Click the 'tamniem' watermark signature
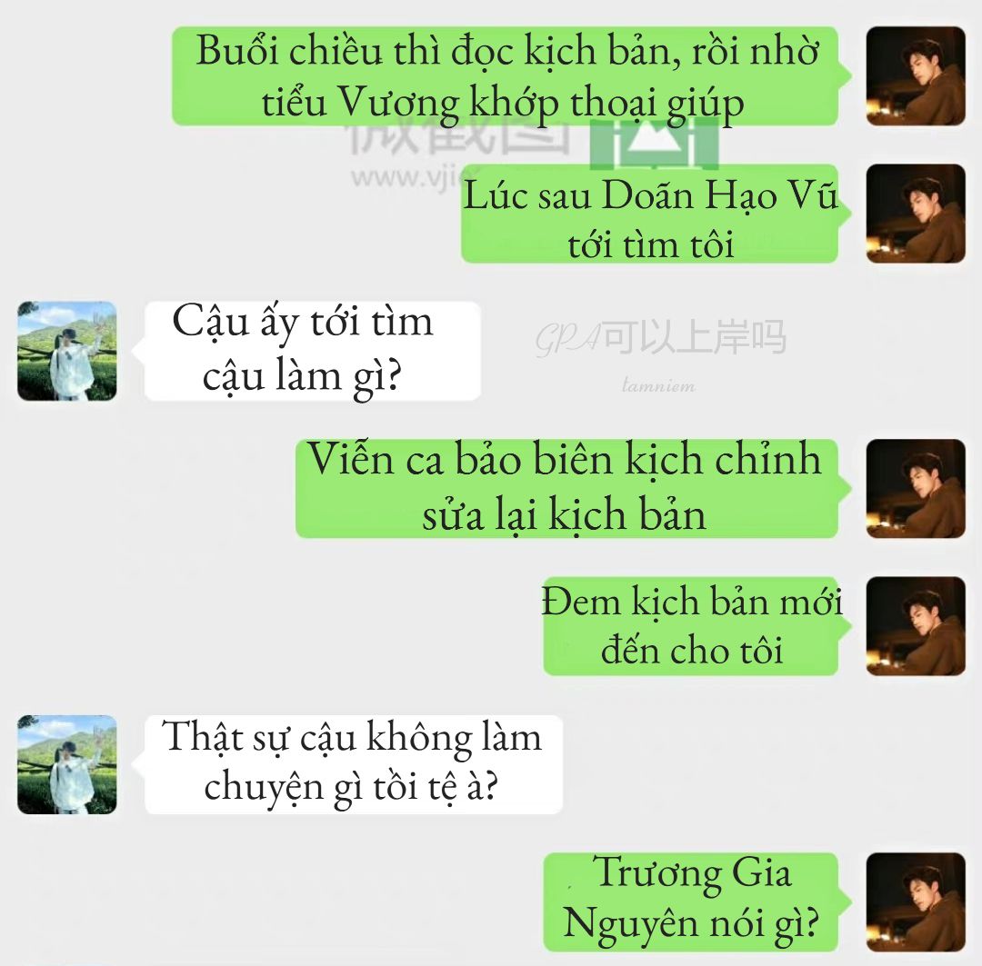The image size is (982, 966). pos(658,385)
